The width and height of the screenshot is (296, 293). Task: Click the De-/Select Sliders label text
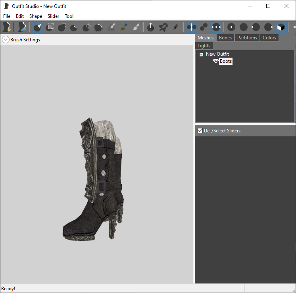(222, 131)
